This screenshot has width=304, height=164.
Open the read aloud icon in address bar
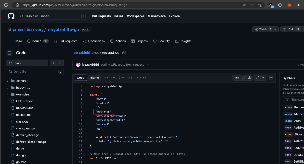(245, 5)
